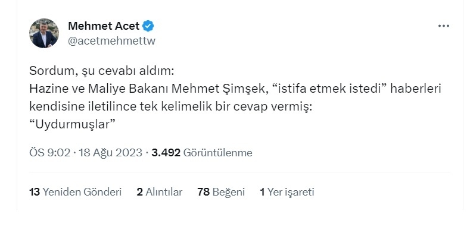Show the 13 Yeniden Gönderi list
This screenshot has width=470, height=233.
[x=75, y=192]
